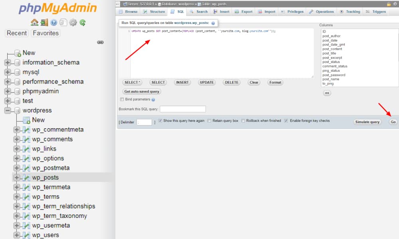
Task: Open the documentation page icon in sidebar
Action: pos(63,23)
